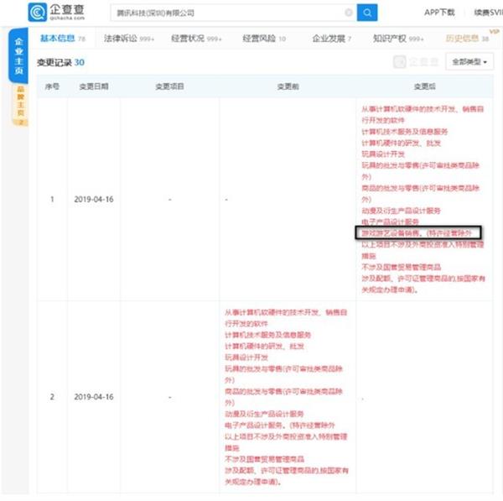Click the 企查查 logo icon
503x501 pixels.
37,13
